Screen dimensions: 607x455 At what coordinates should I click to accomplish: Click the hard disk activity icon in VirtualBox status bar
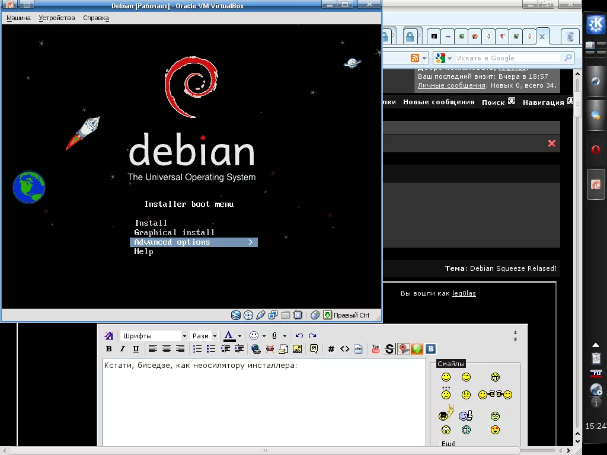click(x=236, y=315)
